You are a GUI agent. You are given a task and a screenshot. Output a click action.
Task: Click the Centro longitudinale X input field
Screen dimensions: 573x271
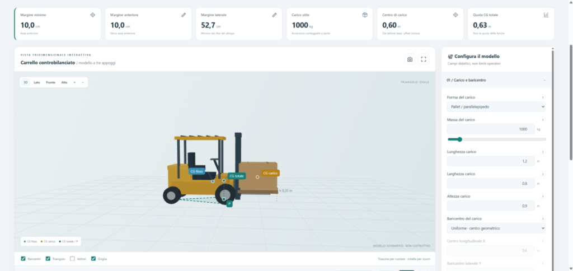click(x=491, y=250)
